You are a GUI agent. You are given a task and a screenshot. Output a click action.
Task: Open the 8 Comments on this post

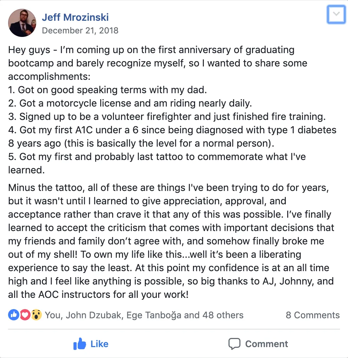point(312,315)
